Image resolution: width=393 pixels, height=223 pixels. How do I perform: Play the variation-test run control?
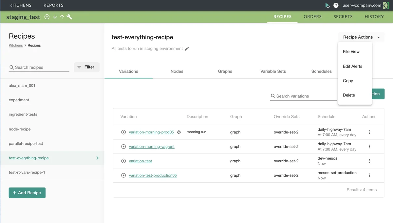coord(123,161)
